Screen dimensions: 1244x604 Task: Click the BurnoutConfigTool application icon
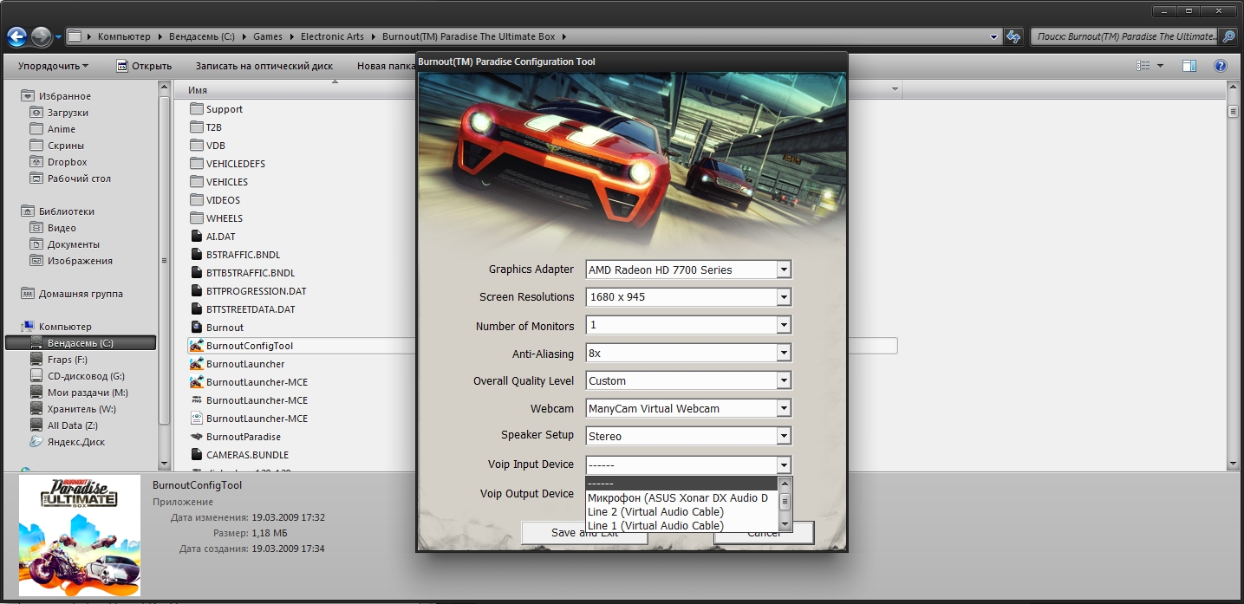tap(196, 346)
